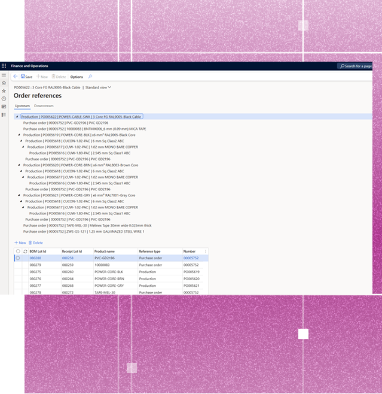The width and height of the screenshot is (382, 394).
Task: Switch to the Downstream tab
Action: pos(44,106)
